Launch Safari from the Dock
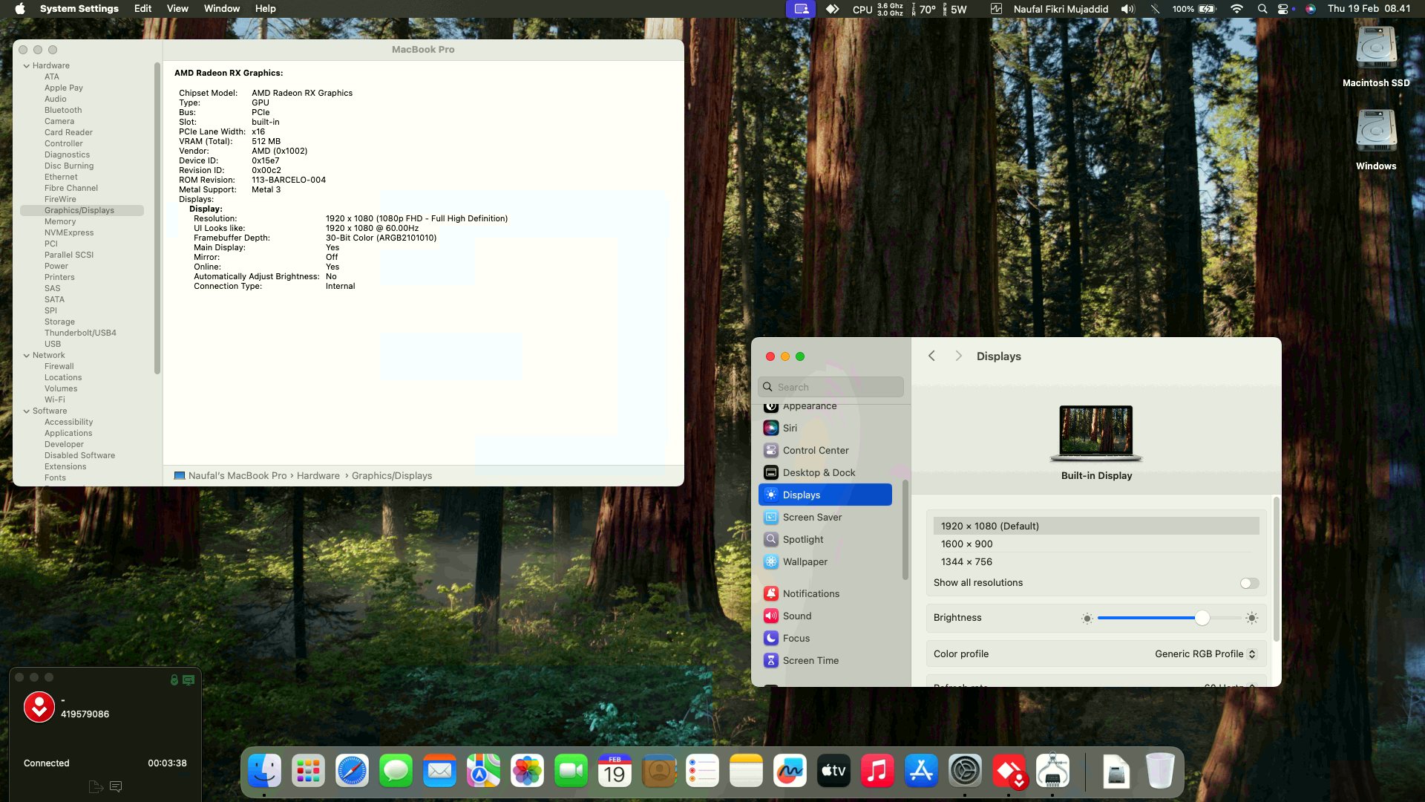The width and height of the screenshot is (1425, 802). 352,772
